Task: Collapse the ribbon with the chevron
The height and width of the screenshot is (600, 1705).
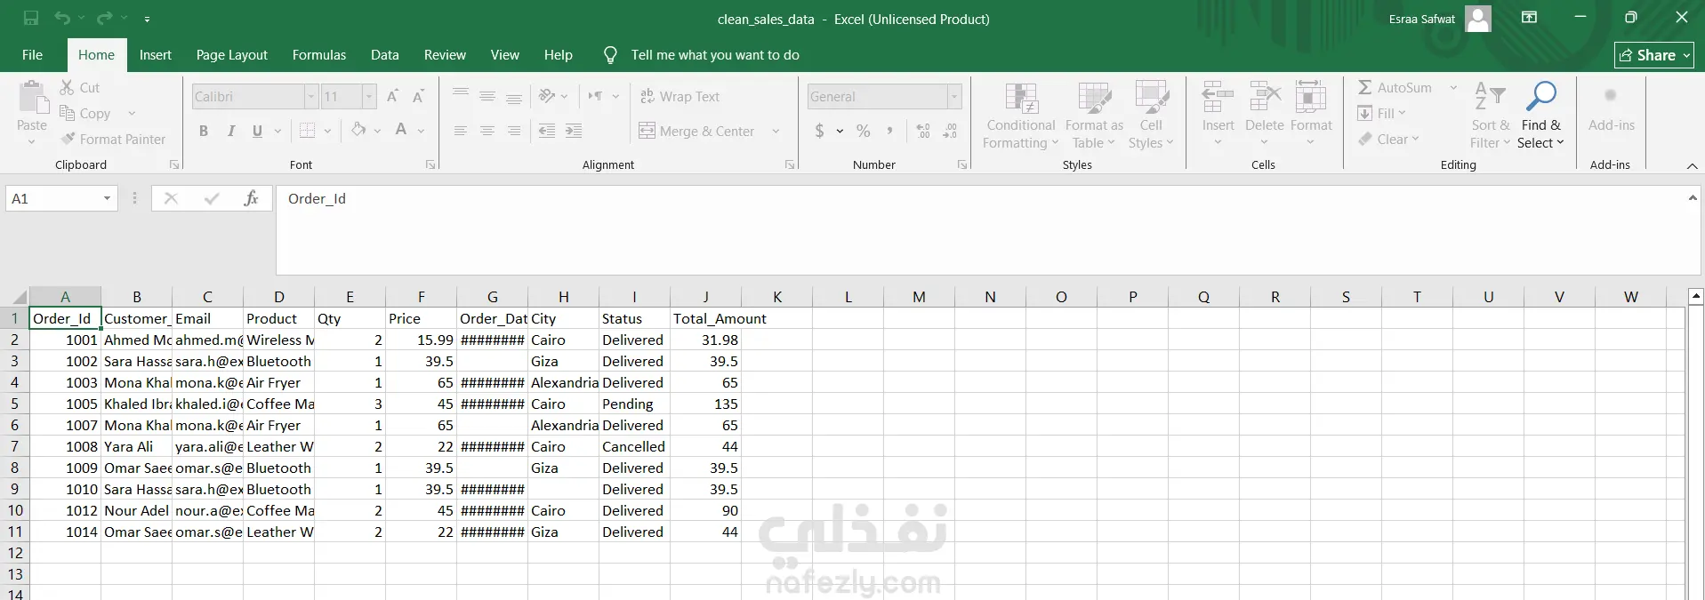Action: coord(1692,165)
